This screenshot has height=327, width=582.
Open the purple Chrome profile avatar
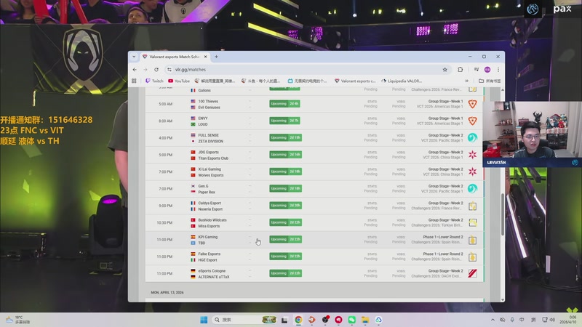click(487, 70)
